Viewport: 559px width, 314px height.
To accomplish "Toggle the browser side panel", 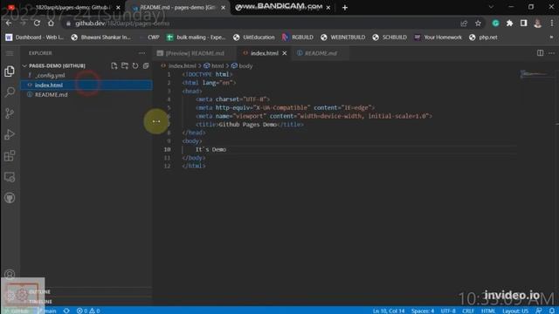I will tap(523, 24).
